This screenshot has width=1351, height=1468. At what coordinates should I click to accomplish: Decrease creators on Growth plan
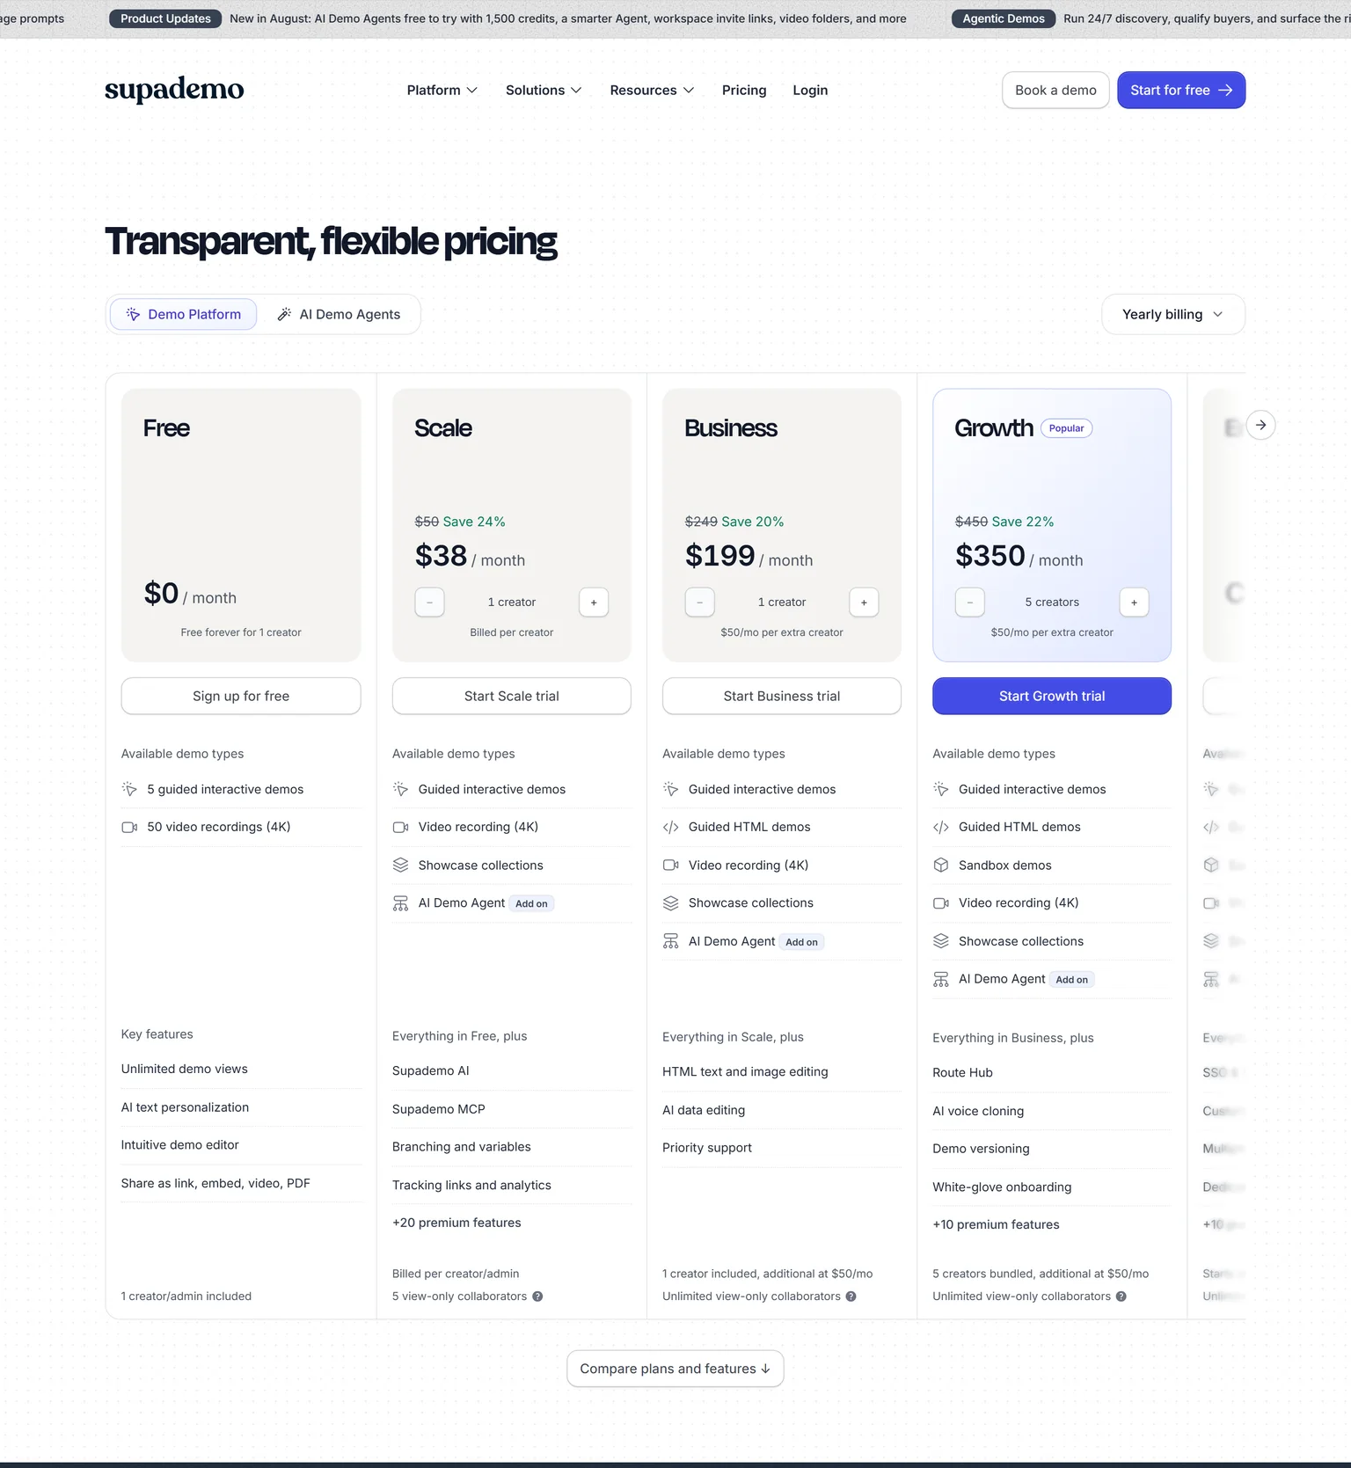[x=969, y=603]
